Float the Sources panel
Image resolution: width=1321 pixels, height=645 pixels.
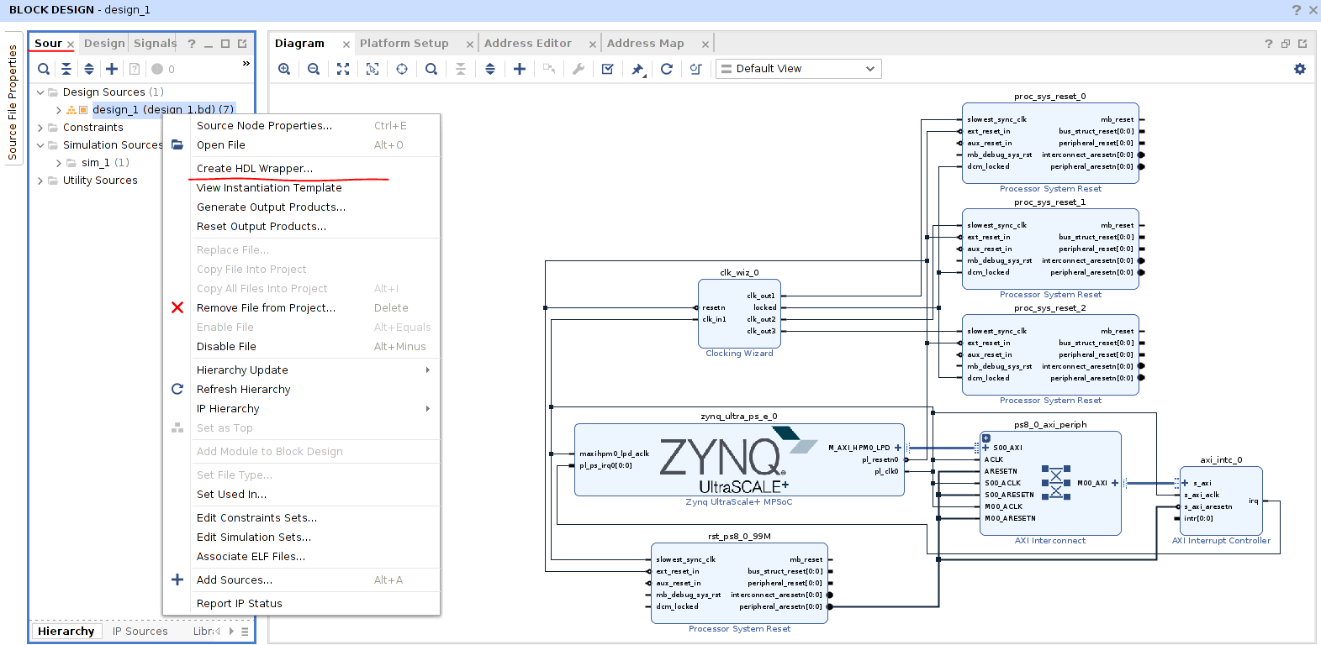[x=242, y=44]
